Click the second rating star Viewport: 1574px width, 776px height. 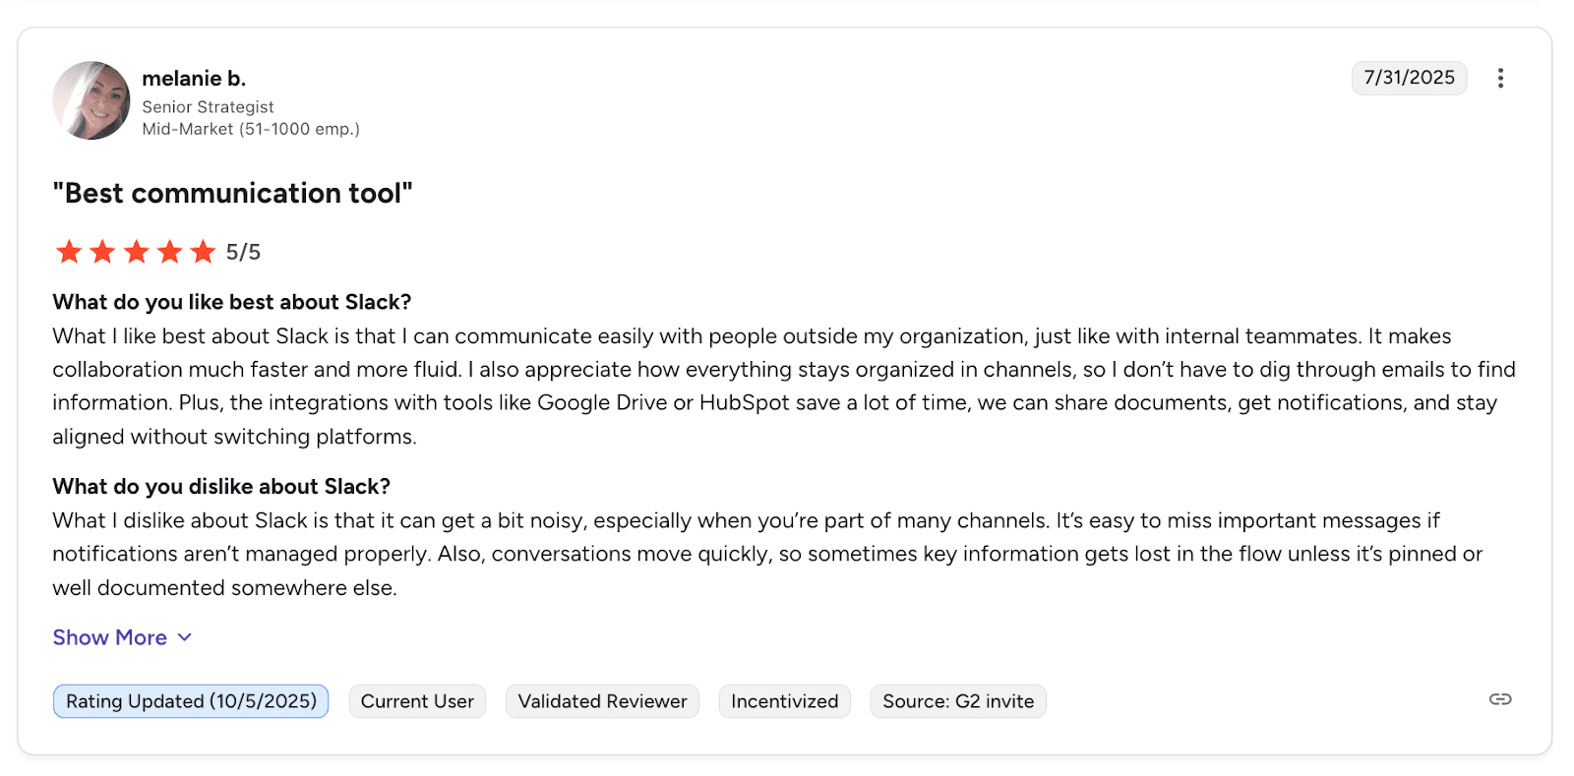pos(102,252)
